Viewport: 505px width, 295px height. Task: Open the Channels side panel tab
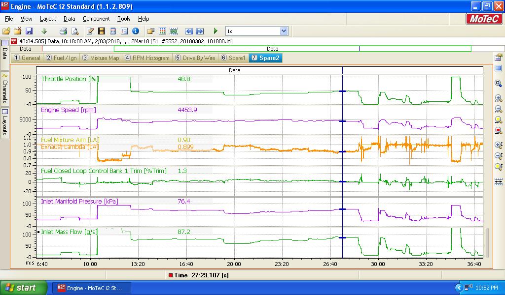[x=4, y=89]
